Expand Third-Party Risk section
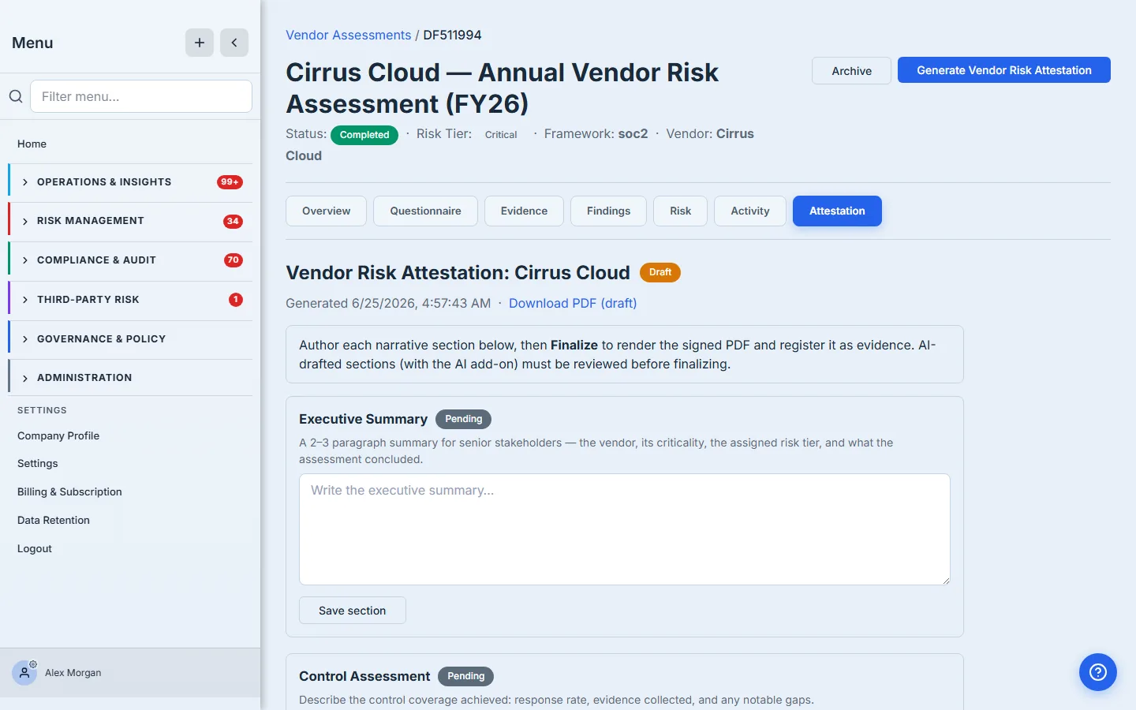Viewport: 1136px width, 710px height. point(130,300)
